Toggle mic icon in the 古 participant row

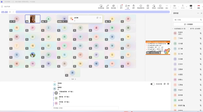coord(201,74)
